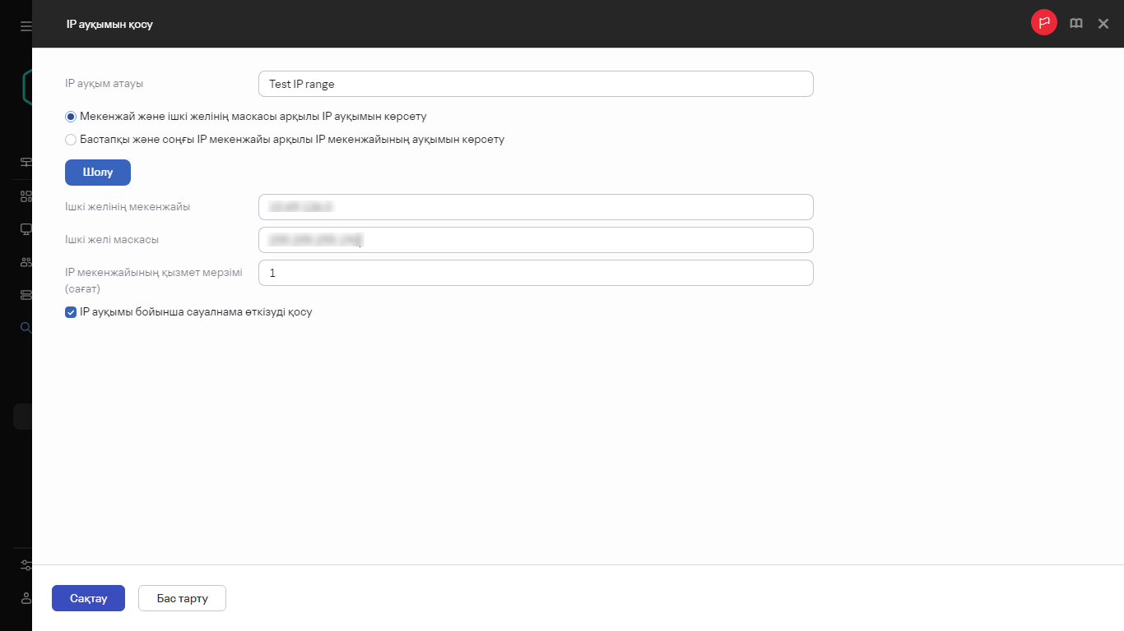Click the "Ішкі желінің мекенжайы" label

tap(128, 207)
